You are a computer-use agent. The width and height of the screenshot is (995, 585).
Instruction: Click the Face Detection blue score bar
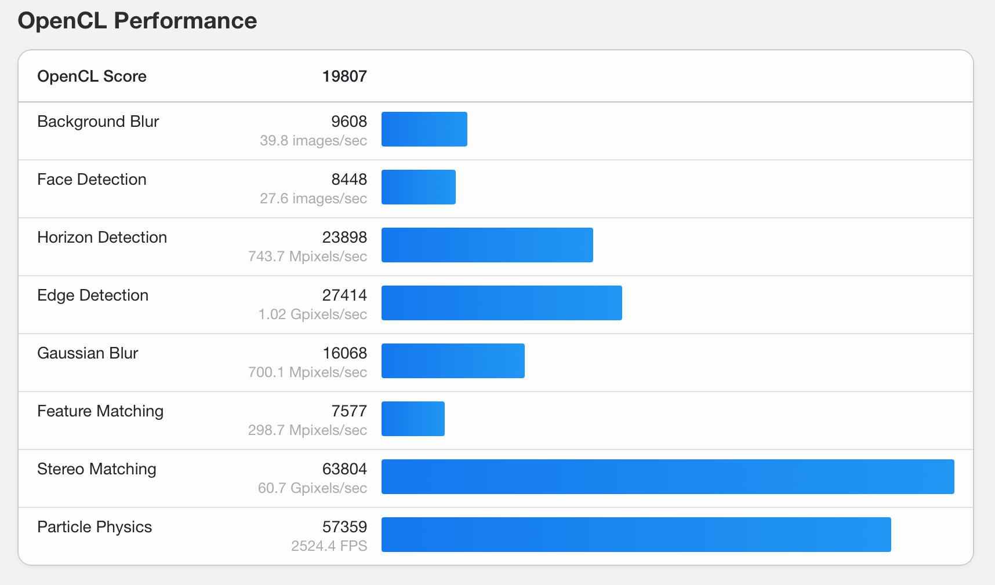click(x=418, y=187)
